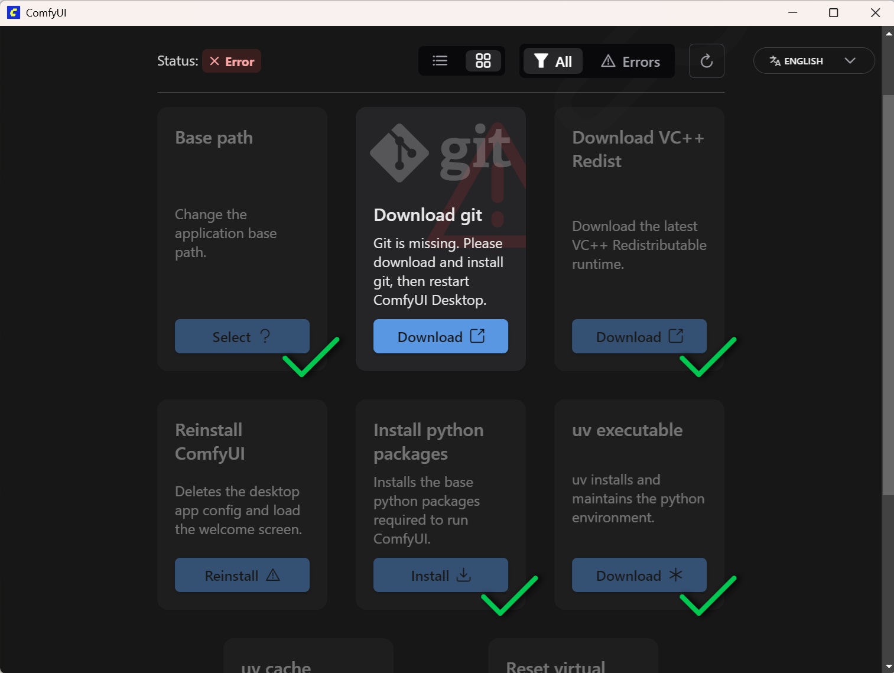
Task: Maximize the ComfyUI window
Action: 834,12
